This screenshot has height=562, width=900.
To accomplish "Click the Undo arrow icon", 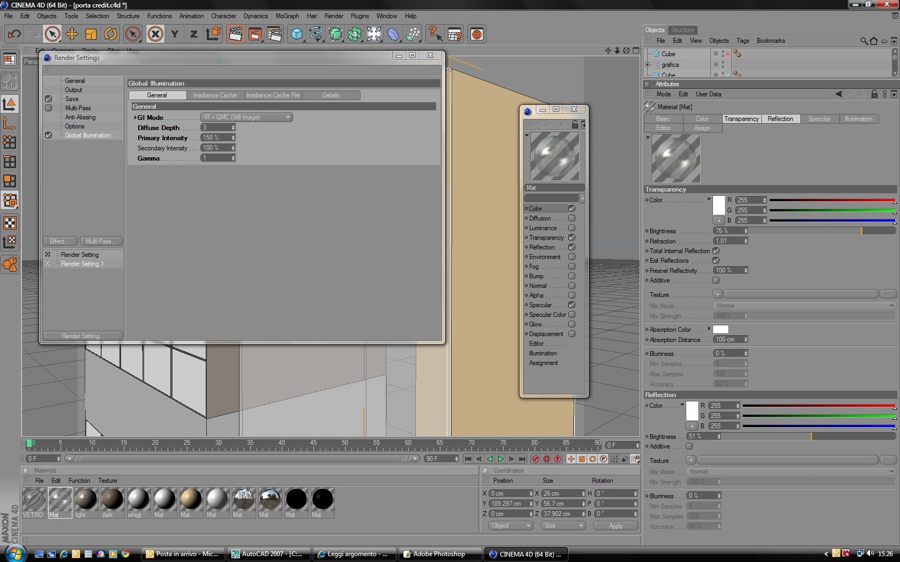I will tap(14, 34).
